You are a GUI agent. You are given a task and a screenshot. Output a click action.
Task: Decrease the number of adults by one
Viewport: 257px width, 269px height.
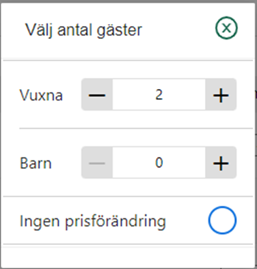click(97, 95)
